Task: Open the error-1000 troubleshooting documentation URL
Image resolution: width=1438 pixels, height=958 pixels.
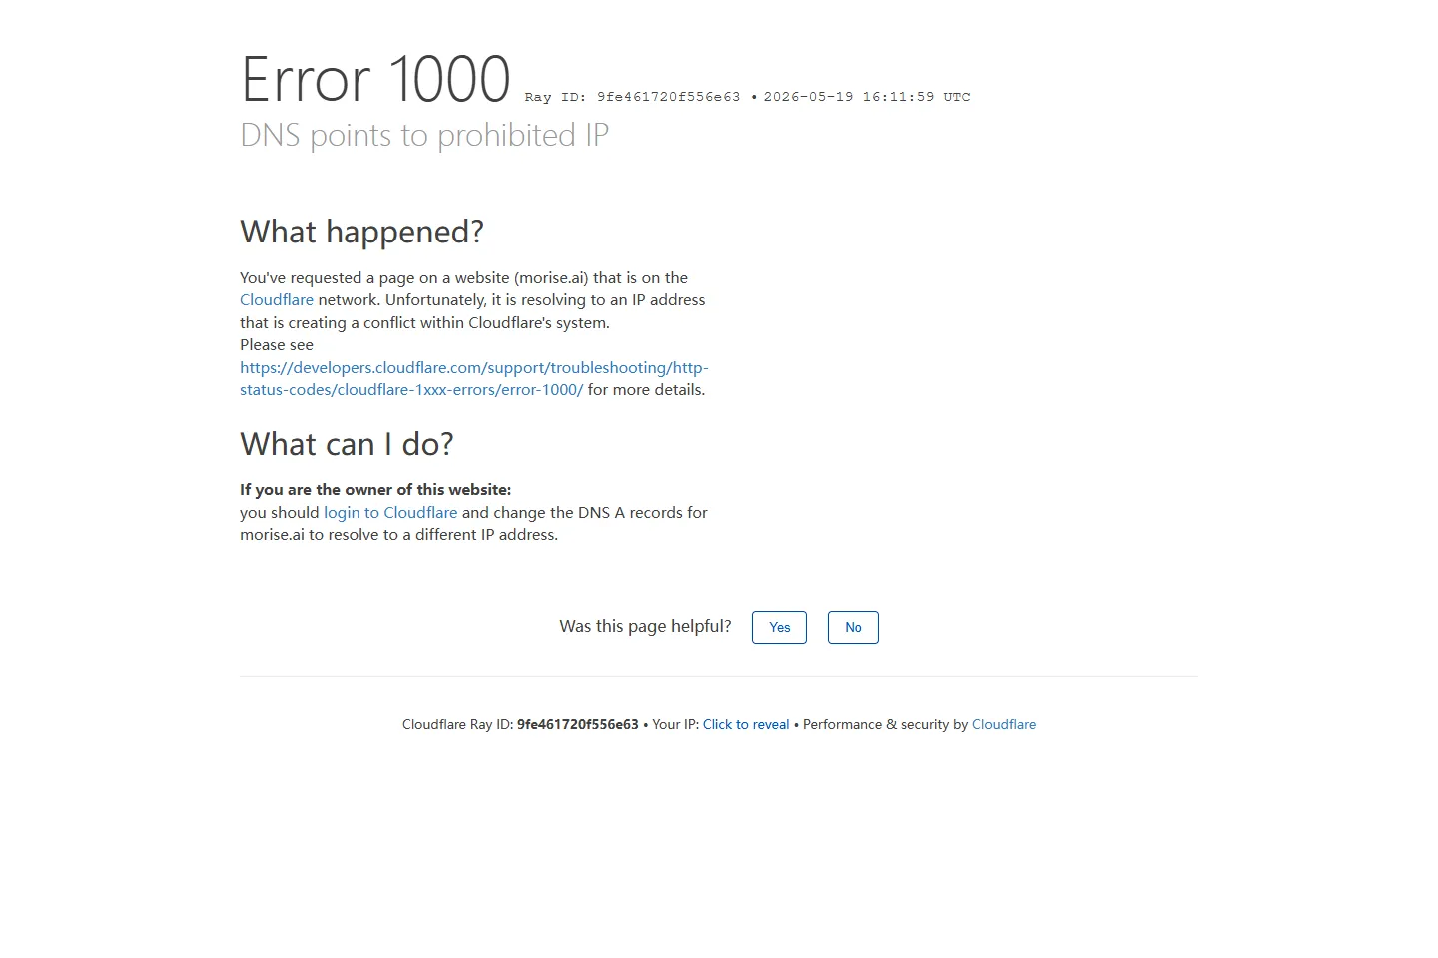Action: pos(473,378)
